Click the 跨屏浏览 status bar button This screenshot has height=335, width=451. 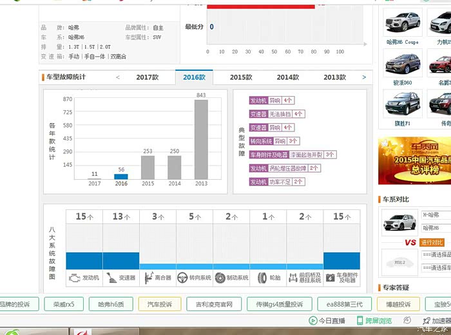374,320
